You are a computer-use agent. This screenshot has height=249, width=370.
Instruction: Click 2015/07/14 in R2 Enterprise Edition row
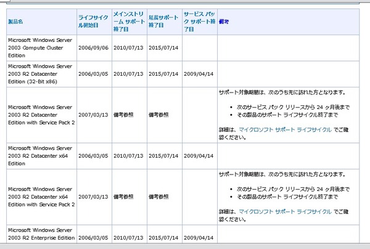coord(163,238)
